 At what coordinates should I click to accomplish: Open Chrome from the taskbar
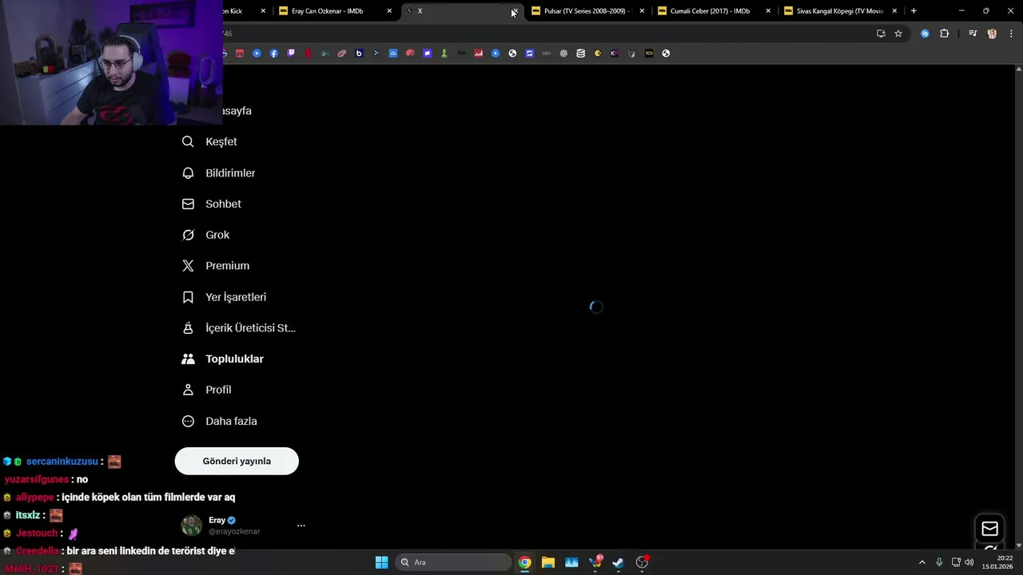(524, 562)
